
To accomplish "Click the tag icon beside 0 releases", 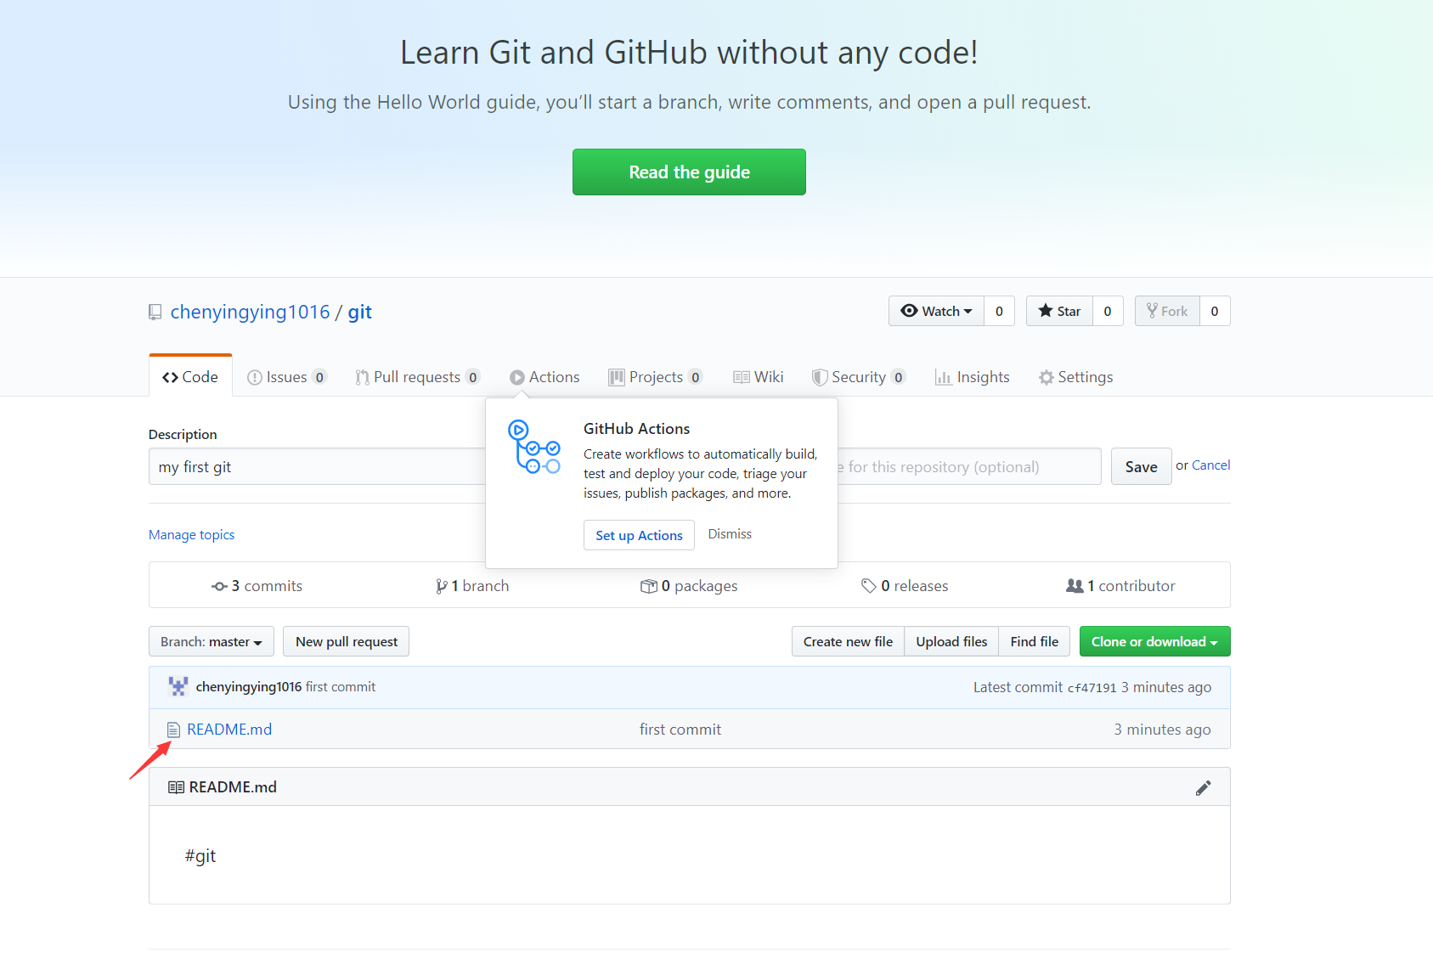I will pos(868,586).
